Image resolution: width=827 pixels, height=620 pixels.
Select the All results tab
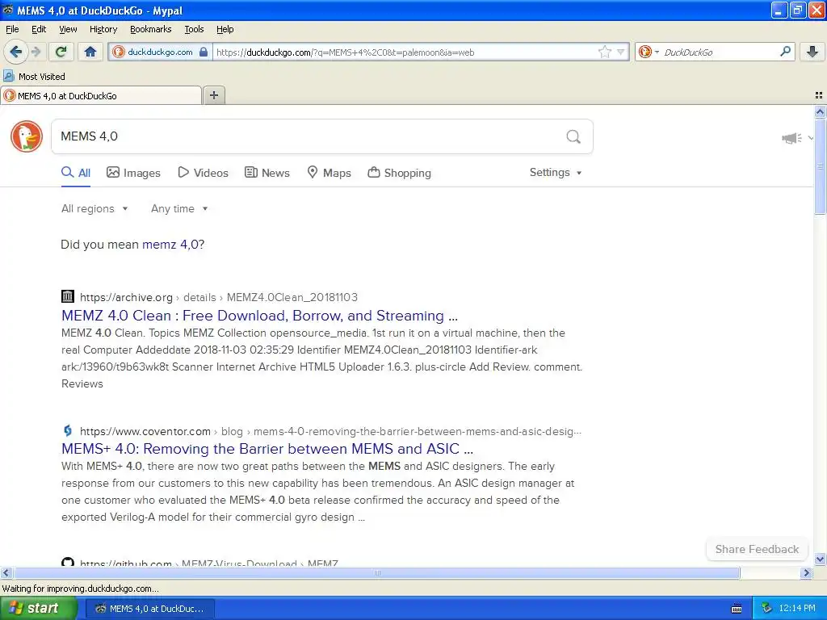(76, 173)
